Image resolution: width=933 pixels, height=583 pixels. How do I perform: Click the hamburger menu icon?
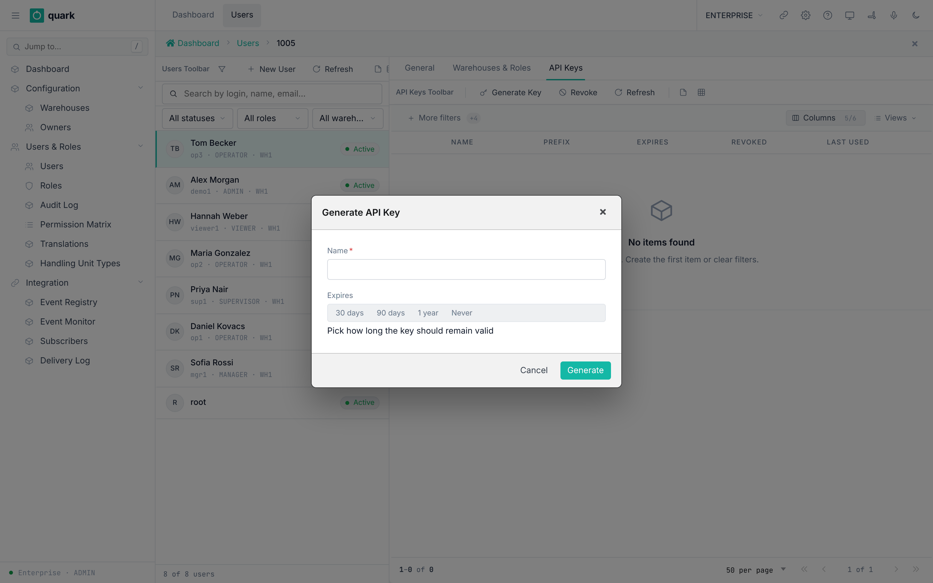point(16,16)
